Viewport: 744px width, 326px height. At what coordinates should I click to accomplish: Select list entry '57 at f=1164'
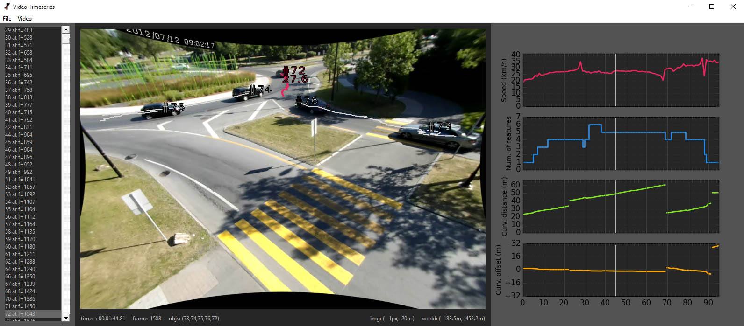(33, 224)
